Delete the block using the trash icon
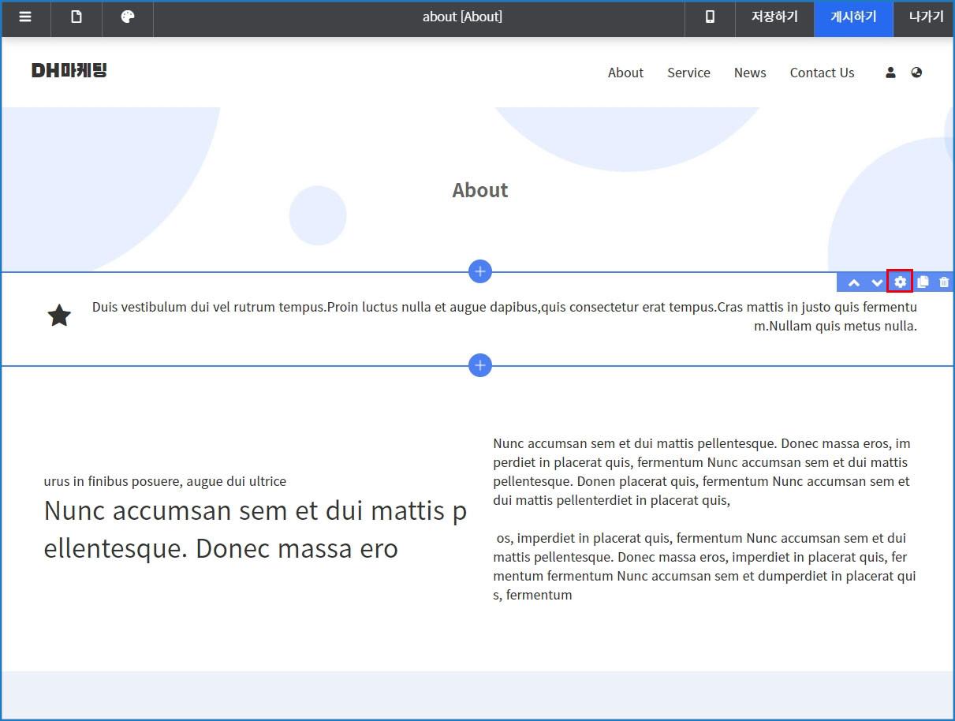Viewport: 955px width, 721px height. click(x=944, y=282)
